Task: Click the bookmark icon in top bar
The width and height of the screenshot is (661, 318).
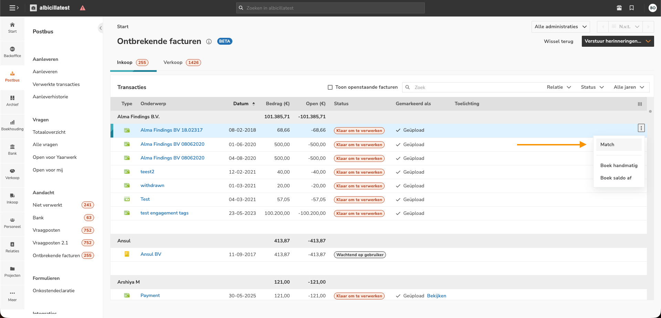Action: pos(631,8)
